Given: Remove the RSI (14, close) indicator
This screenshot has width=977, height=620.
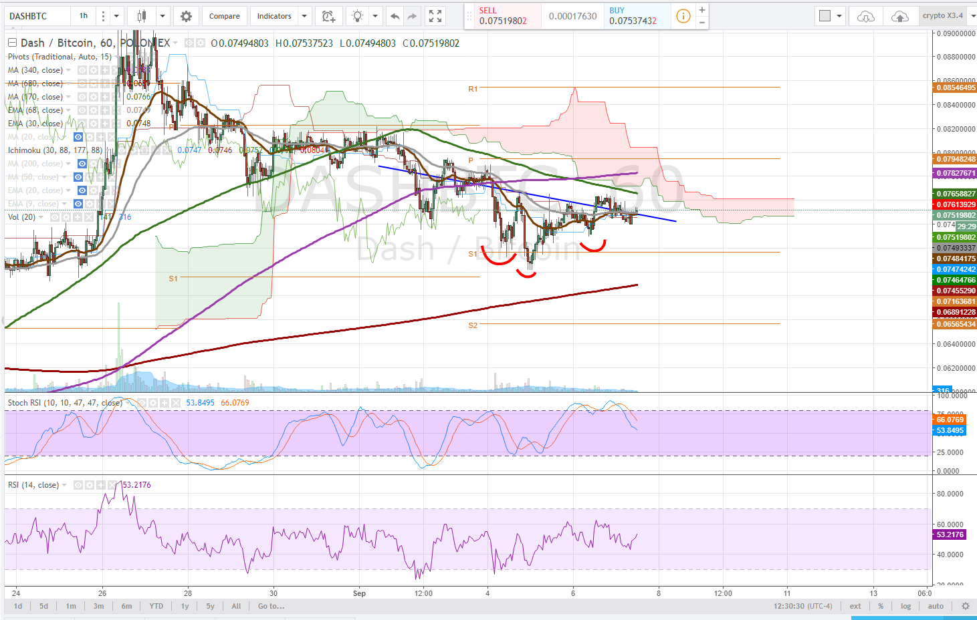Looking at the screenshot, I should [x=112, y=485].
